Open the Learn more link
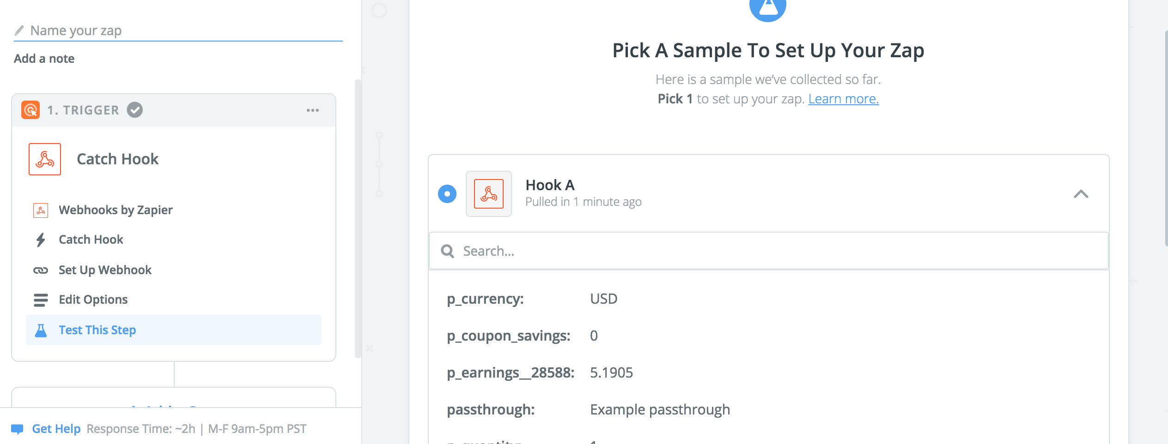Image resolution: width=1168 pixels, height=444 pixels. [x=843, y=99]
